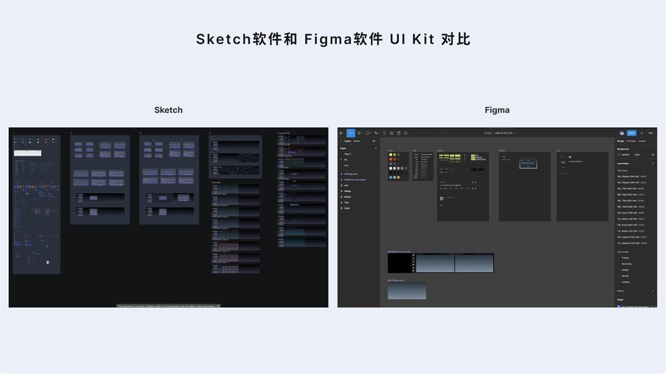This screenshot has height=374, width=666.
Task: Select the APP/app area component layer
Action: [x=351, y=174]
